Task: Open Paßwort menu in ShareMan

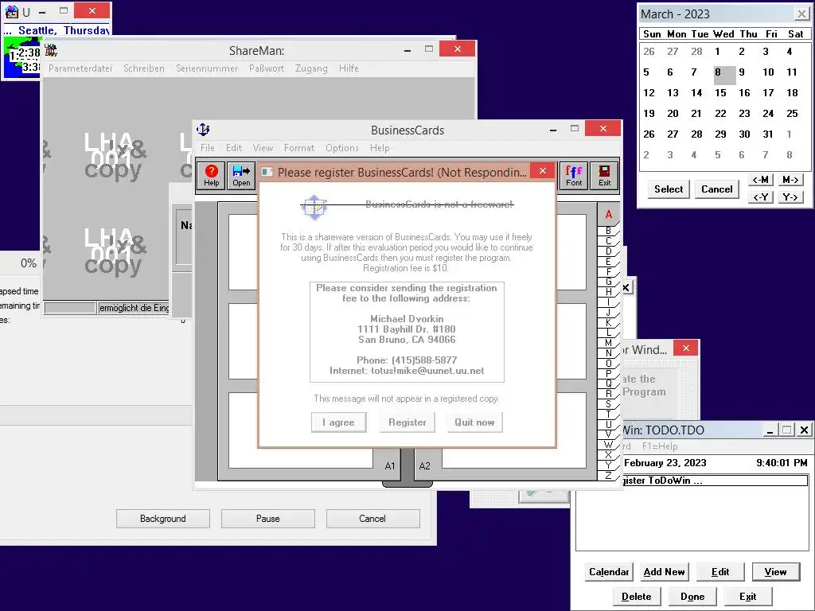Action: coord(267,68)
